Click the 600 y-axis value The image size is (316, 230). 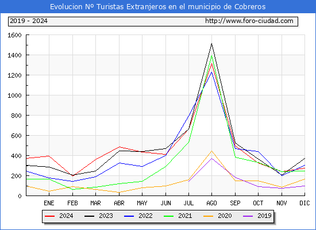[16, 136]
